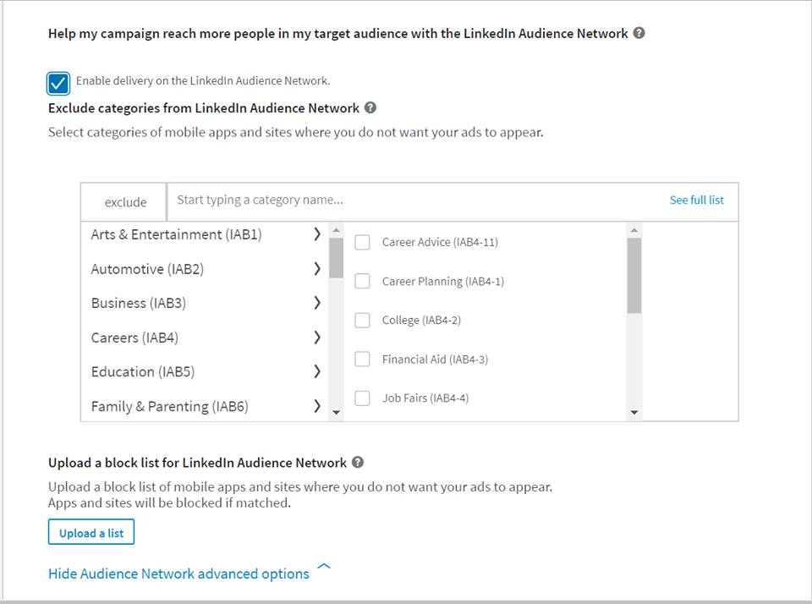Check the Career Advice (IAB4-11) box
Viewport: 812px width, 604px height.
[362, 243]
